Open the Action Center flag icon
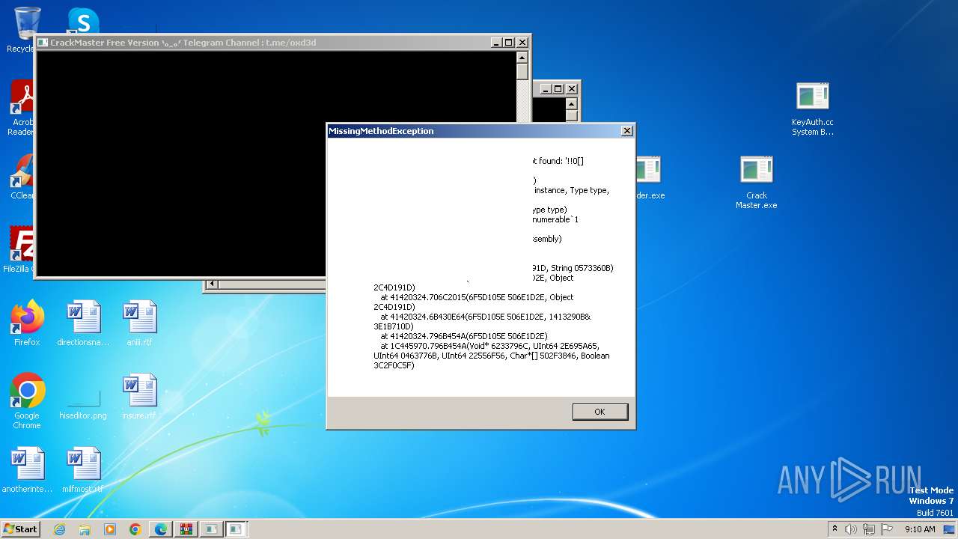Image resolution: width=958 pixels, height=539 pixels. [x=887, y=529]
